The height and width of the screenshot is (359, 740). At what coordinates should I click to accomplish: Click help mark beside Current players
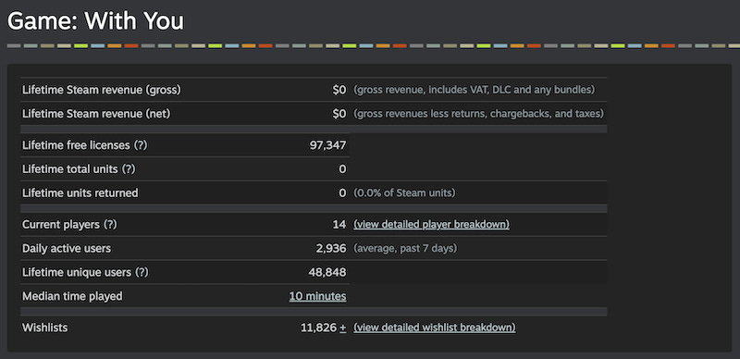[x=110, y=224]
